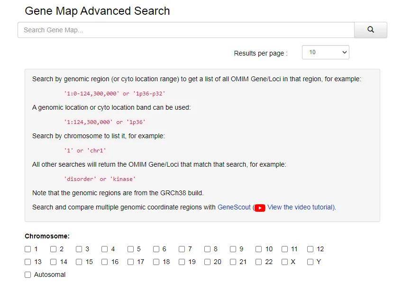Click the magnifying glass search button
393x284 pixels.
(370, 30)
